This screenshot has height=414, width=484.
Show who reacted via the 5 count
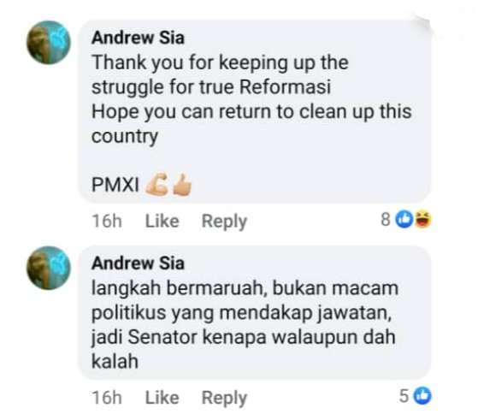(404, 396)
